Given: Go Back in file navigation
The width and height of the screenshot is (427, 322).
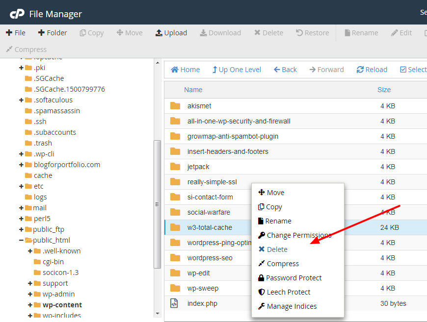Looking at the screenshot, I should 285,70.
